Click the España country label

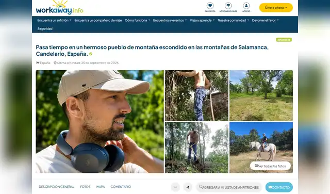[45, 63]
